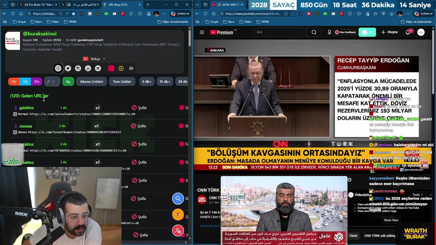436x245 pixels.
Task: Open the Türkçe language dropdown
Action: (x=94, y=59)
